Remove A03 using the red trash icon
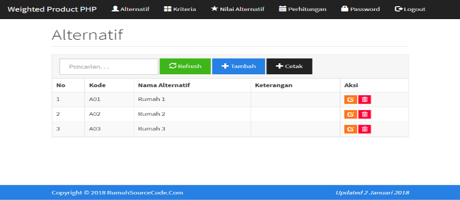460x200 pixels. [365, 129]
